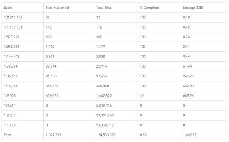Click the % Complete column header

pyautogui.click(x=159, y=8)
